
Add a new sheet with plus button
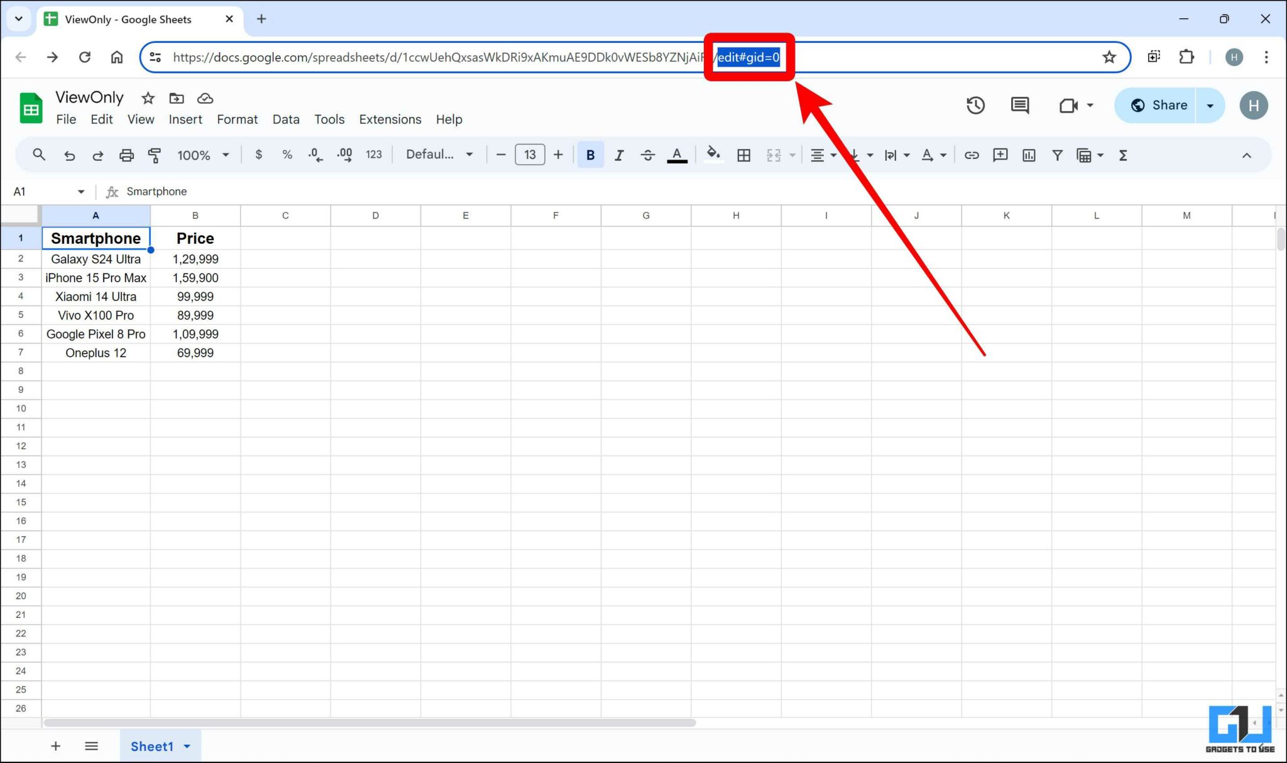tap(55, 746)
